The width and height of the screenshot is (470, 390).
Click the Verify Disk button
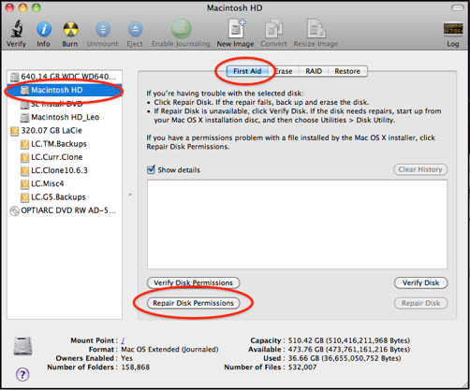click(x=420, y=282)
